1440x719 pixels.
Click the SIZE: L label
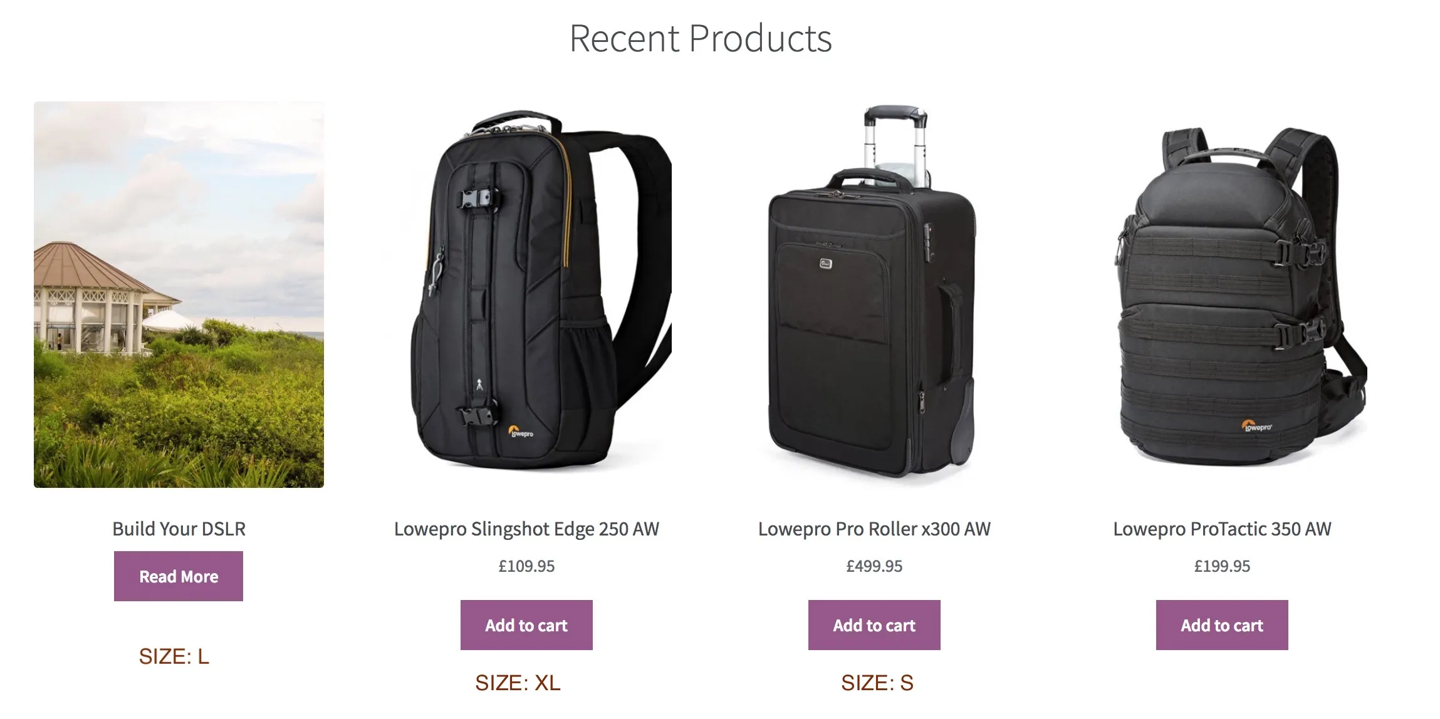click(x=174, y=656)
